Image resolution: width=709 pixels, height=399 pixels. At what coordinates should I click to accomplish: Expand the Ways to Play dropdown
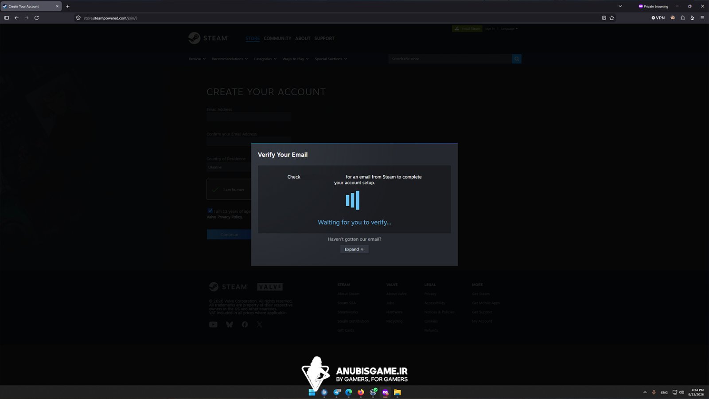tap(296, 59)
